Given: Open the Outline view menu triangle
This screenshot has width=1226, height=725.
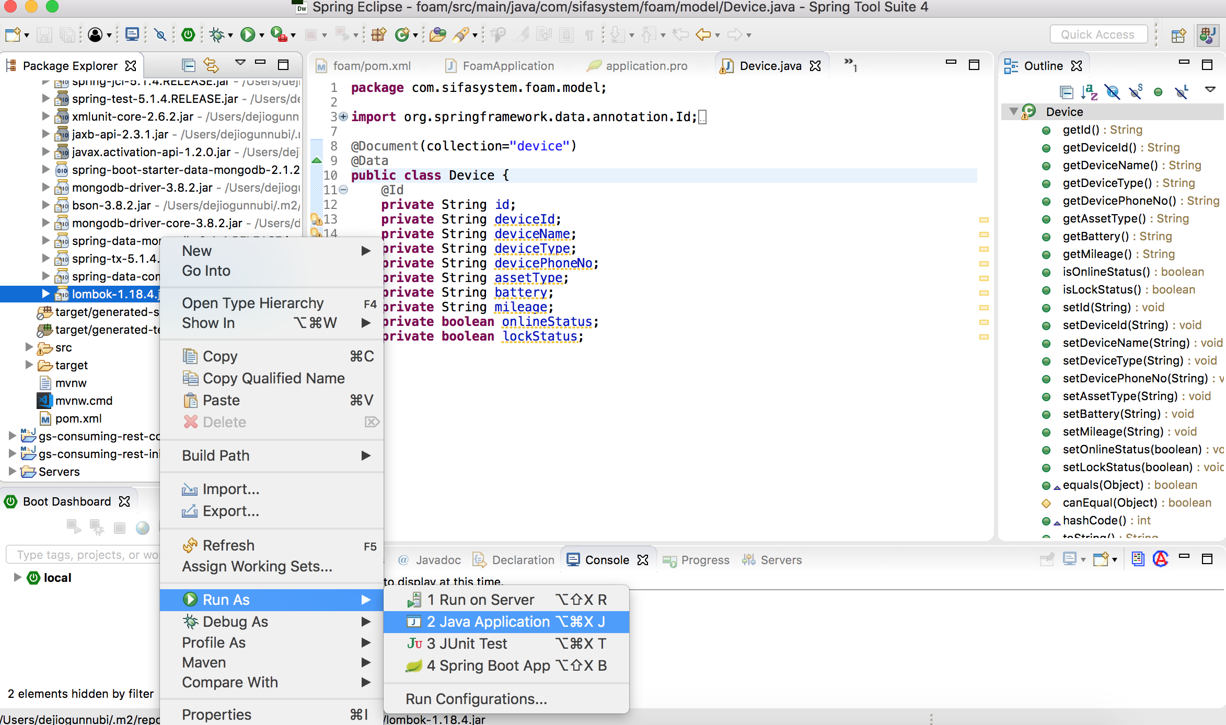Looking at the screenshot, I should coord(1210,90).
